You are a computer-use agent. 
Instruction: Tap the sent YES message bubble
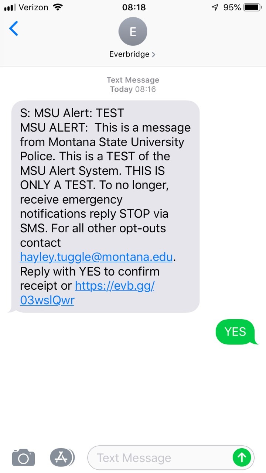point(235,332)
